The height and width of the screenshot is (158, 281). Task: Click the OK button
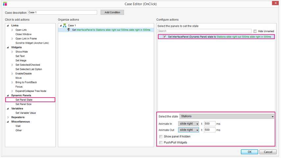[x=249, y=152]
